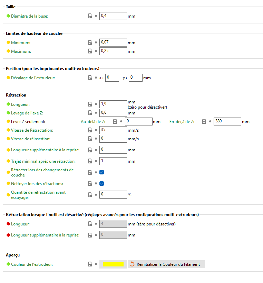
Task: Click Réinitialiser la Couleur du Filament button
Action: (x=166, y=264)
